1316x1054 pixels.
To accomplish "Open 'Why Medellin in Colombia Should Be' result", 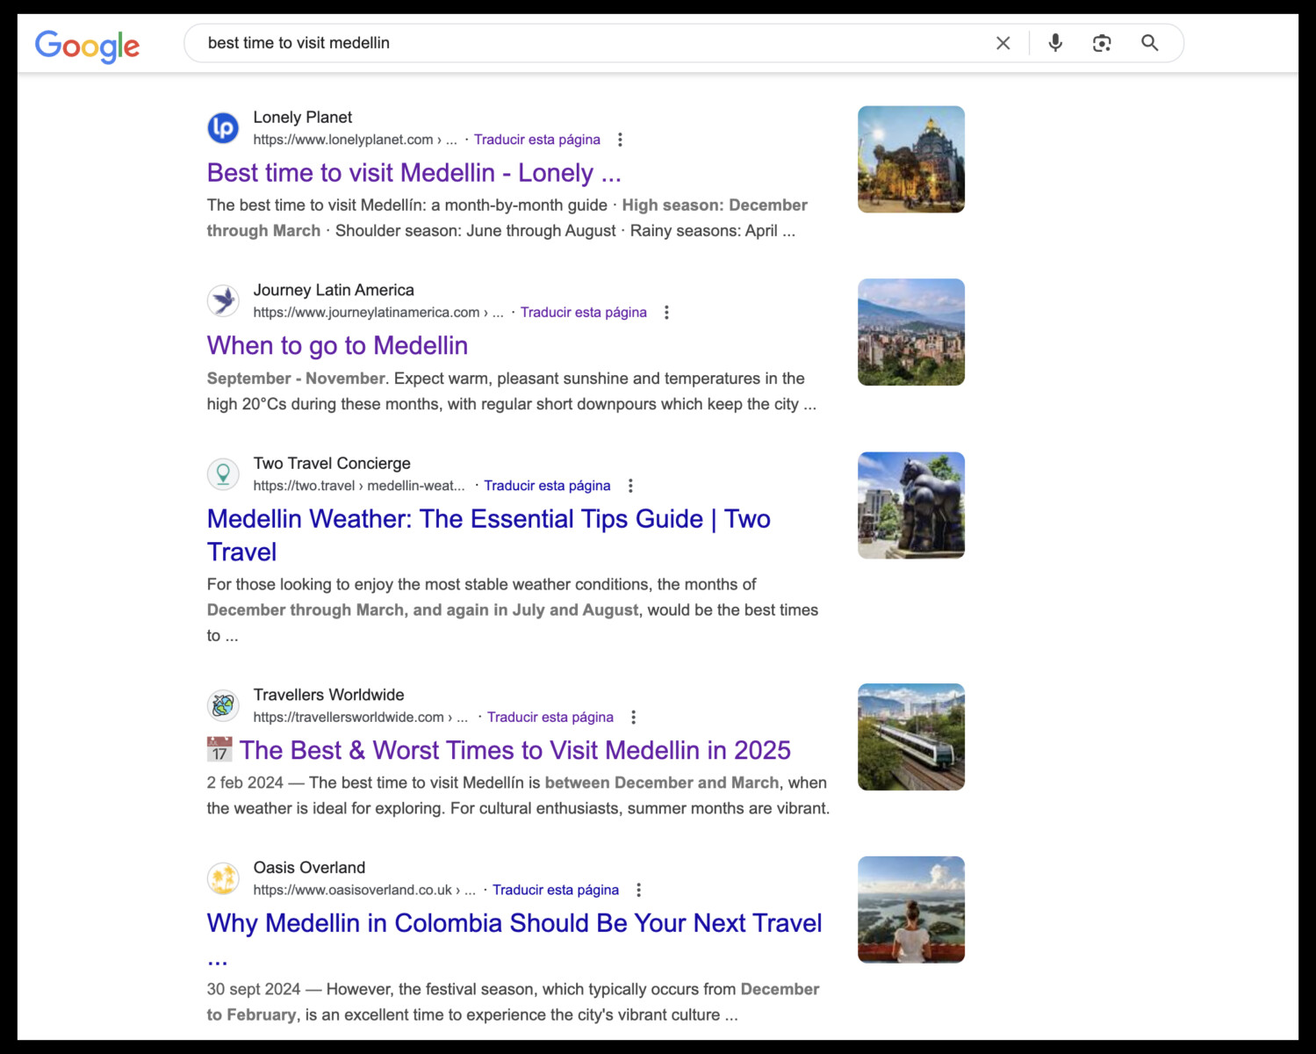I will (x=514, y=938).
